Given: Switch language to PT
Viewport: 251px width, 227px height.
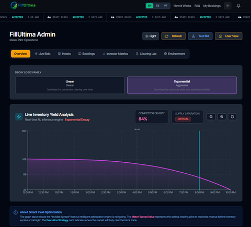Looking at the screenshot, I should coord(166,6).
